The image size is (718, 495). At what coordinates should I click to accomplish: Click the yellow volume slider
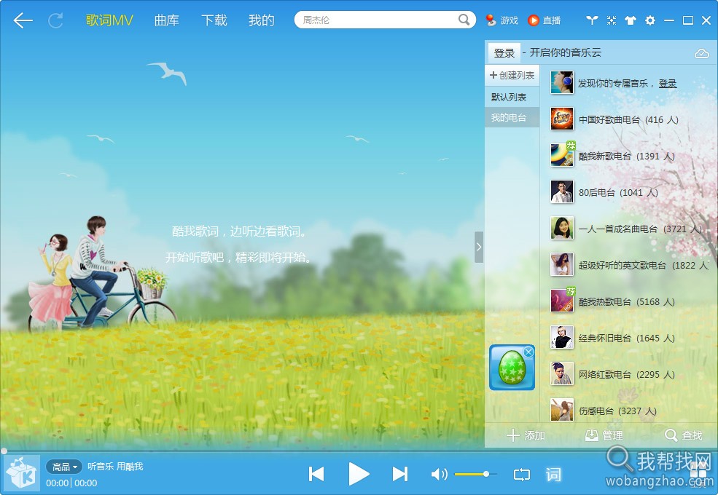click(475, 475)
